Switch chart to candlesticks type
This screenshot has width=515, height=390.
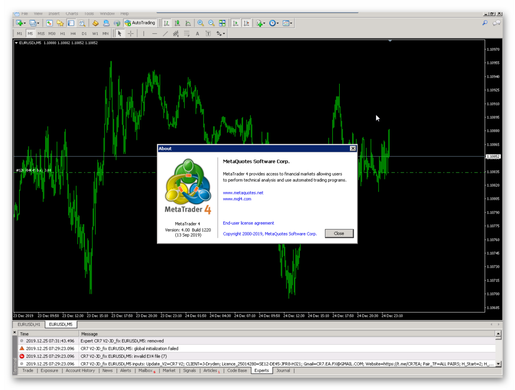tap(177, 23)
